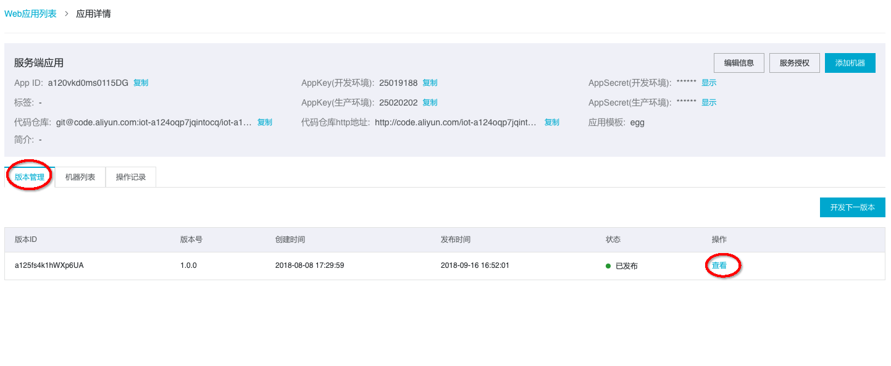Image resolution: width=891 pixels, height=366 pixels.
Task: Show the AppSecret(开发环境) value
Action: click(x=709, y=83)
